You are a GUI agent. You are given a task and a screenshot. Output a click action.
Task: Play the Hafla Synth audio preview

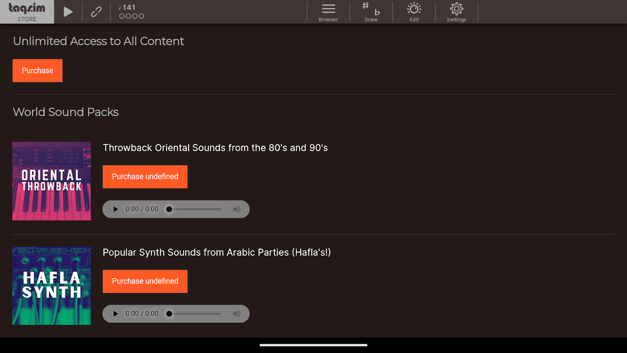click(x=116, y=314)
